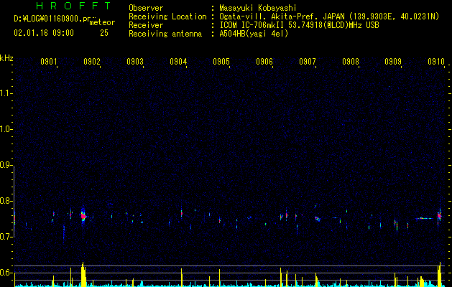This screenshot has height=287, width=452.
Task: Click the 0902 time marker
Action: point(92,61)
